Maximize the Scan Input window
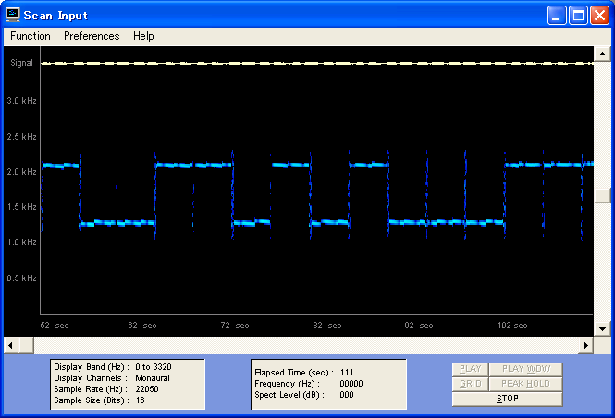Screen dimensions: 615x418 point(578,16)
